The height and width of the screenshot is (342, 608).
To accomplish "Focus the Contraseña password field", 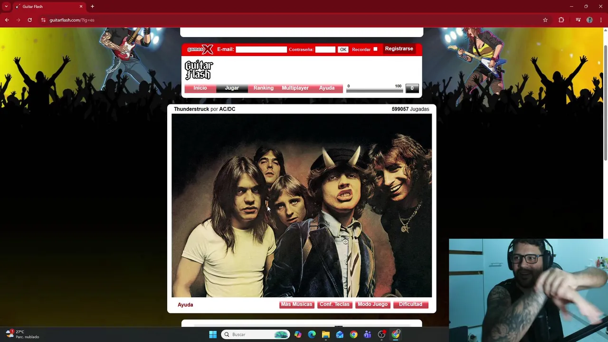I will pos(325,49).
